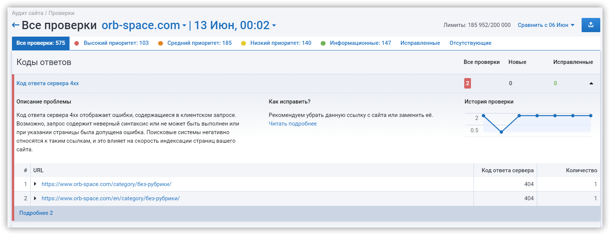Open the orb-space.com site dropdown

144,25
